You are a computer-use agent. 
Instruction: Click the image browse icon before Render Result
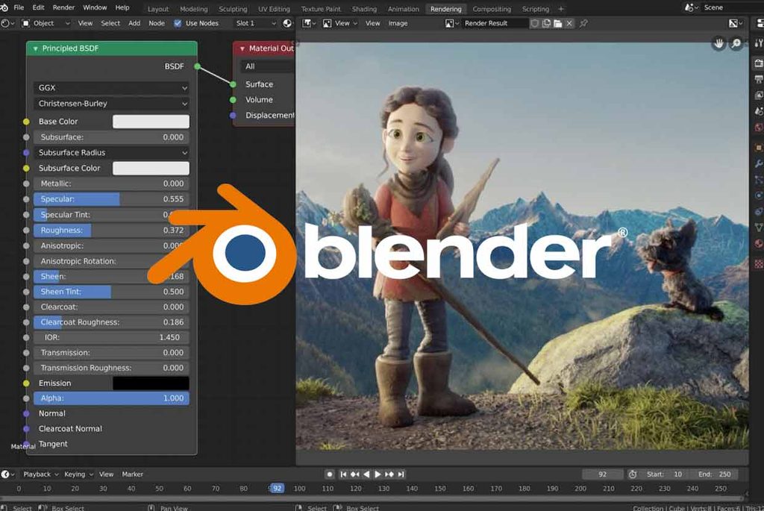point(451,23)
